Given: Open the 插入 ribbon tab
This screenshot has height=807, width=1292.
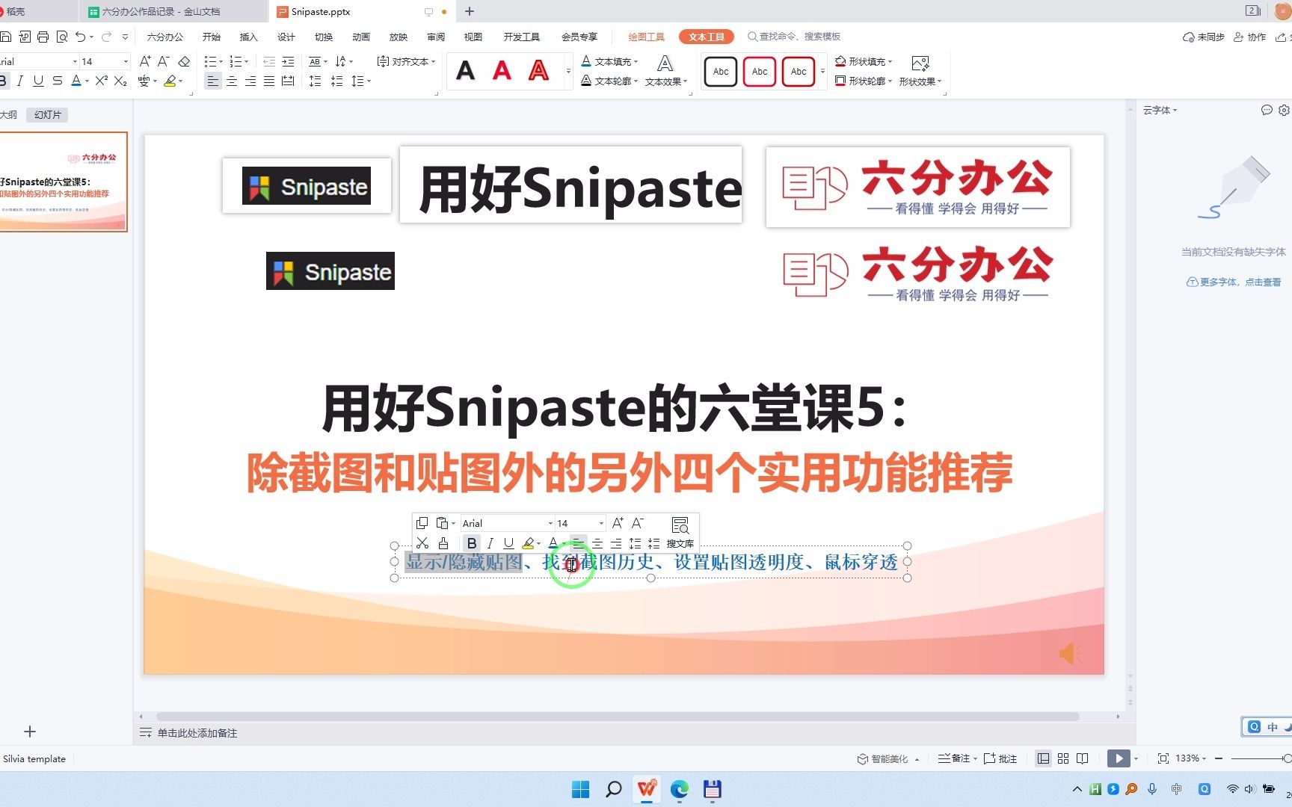Looking at the screenshot, I should [x=247, y=36].
